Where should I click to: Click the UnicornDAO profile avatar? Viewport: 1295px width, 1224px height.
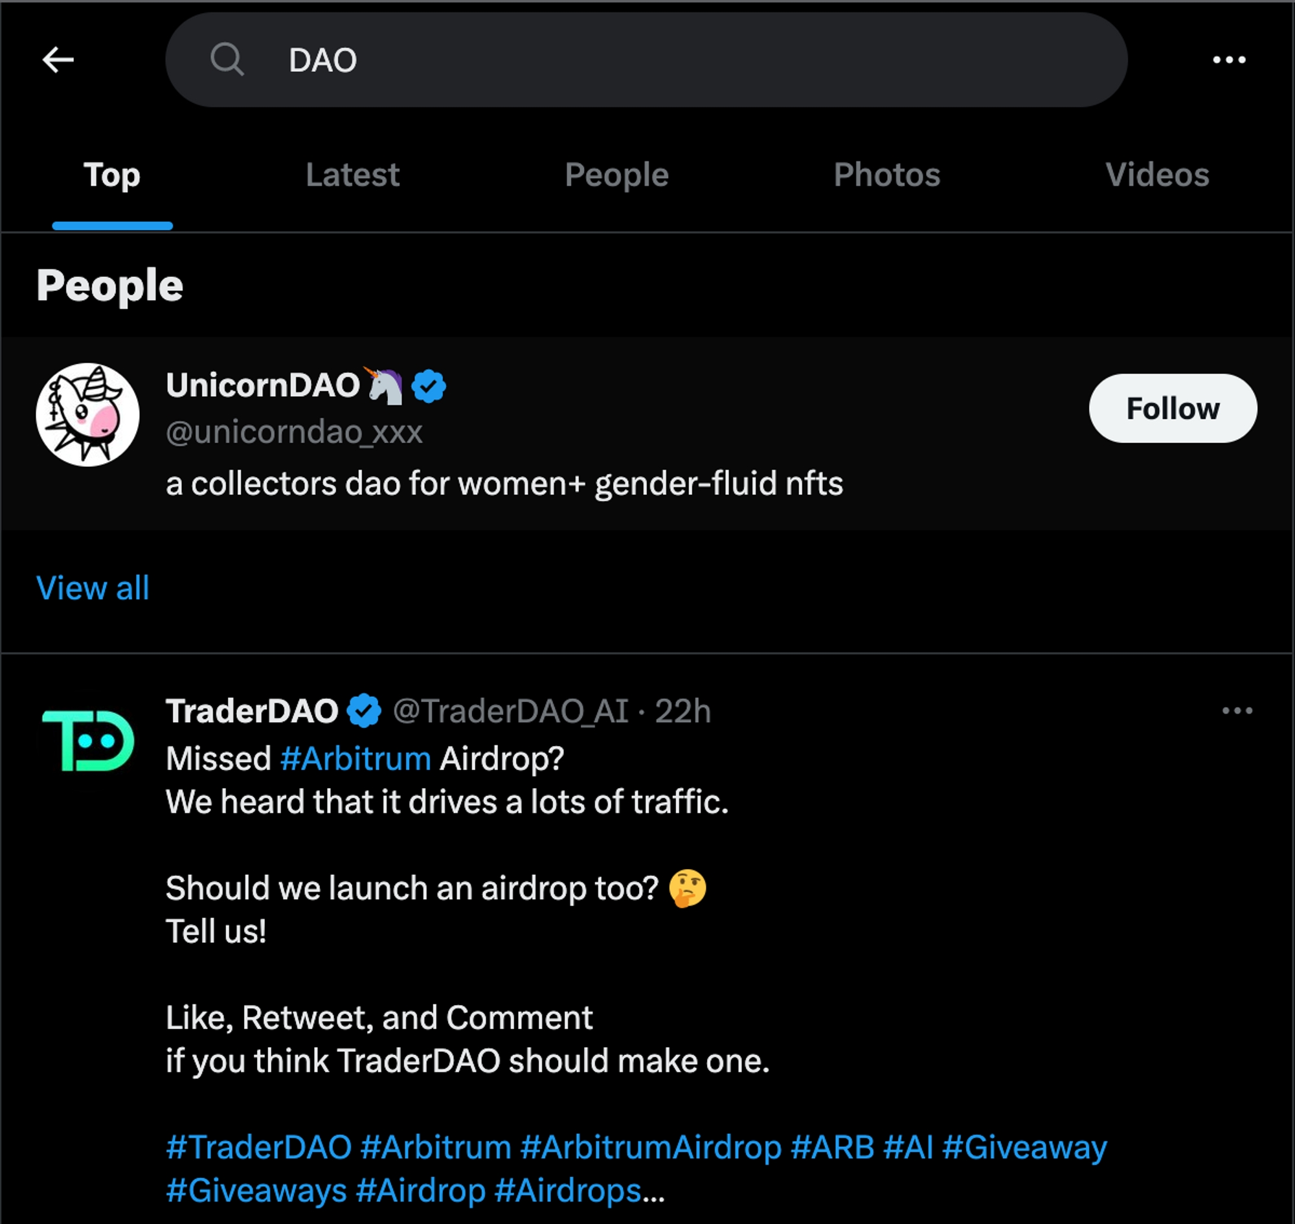tap(87, 414)
